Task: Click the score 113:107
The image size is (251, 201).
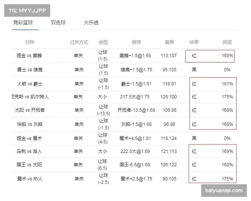Action: click(x=169, y=56)
